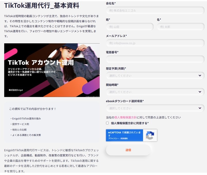Viewport: 207px width, 175px height.
Task: Click the 株式会社Enigol label on banner
Action: point(16,90)
